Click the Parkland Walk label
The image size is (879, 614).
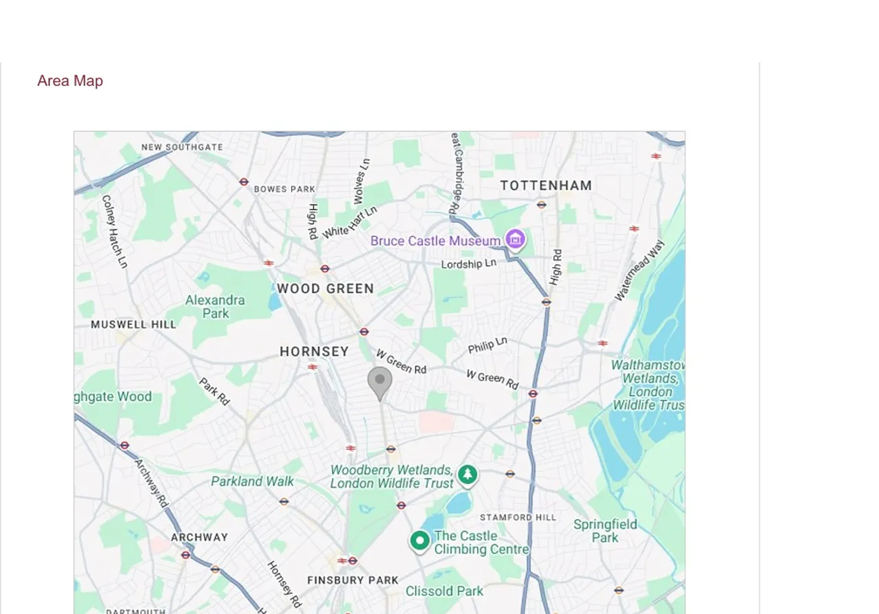coord(252,481)
